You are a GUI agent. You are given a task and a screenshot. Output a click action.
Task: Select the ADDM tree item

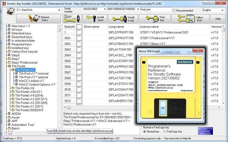click(16, 114)
